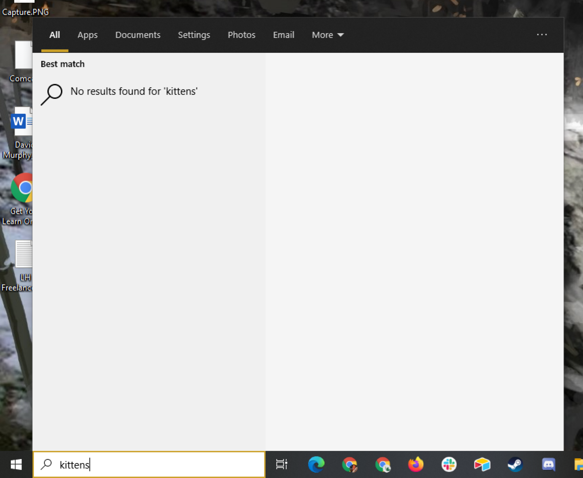Open Windows Start menu icon
This screenshot has width=583, height=478.
(x=16, y=465)
